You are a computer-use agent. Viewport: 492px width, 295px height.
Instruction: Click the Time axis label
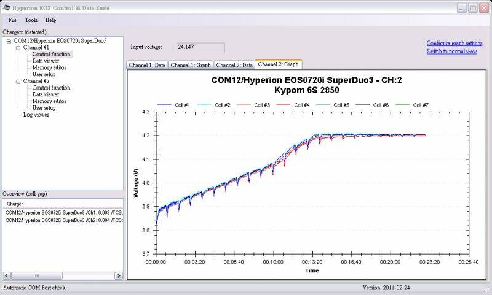pos(312,270)
